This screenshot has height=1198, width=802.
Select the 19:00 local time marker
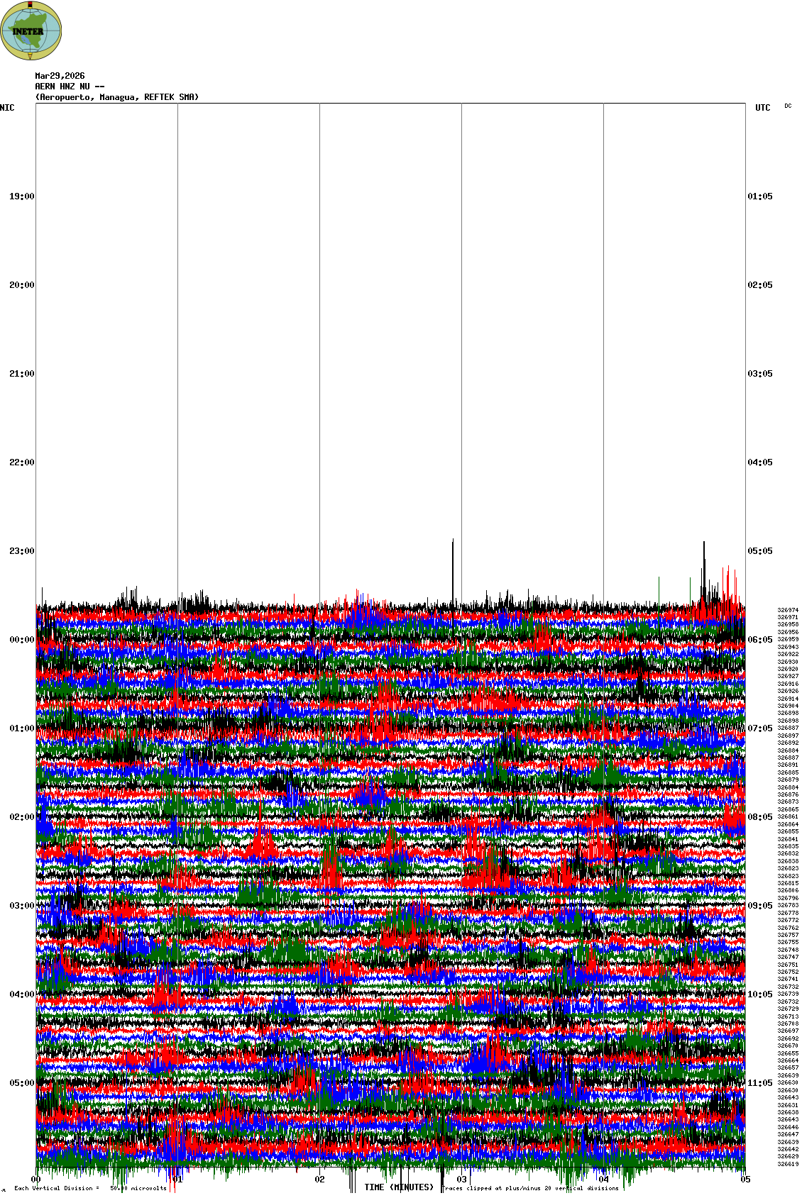pyautogui.click(x=21, y=196)
